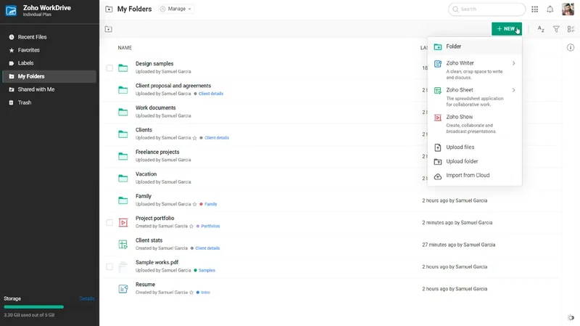Click the Clients folder icon
Image resolution: width=580 pixels, height=326 pixels.
pyautogui.click(x=123, y=134)
